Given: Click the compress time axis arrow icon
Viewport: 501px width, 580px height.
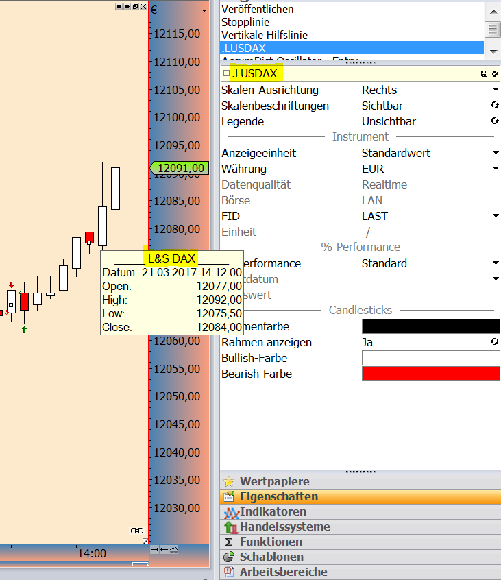Looking at the screenshot, I should click(155, 550).
